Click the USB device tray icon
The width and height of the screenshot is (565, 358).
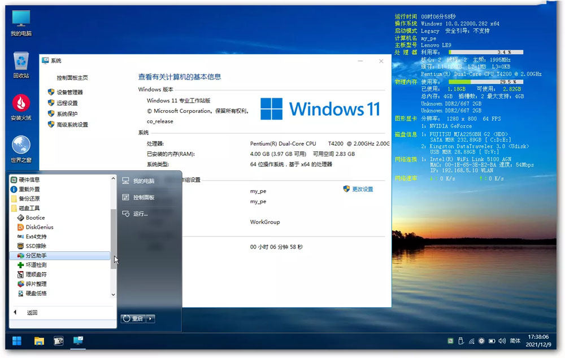point(461,340)
